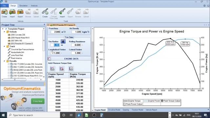
Task: Open the tire radius calculator icon
Action: [63, 41]
